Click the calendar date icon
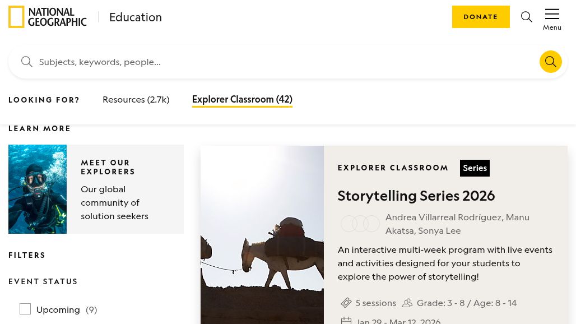Screen dimensions: 576x324 346,321
